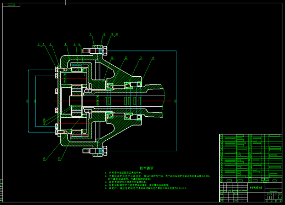Click the small label box at top-left corner
Image resolution: width=285 pixels, height=205 pixels.
pyautogui.click(x=12, y=5)
